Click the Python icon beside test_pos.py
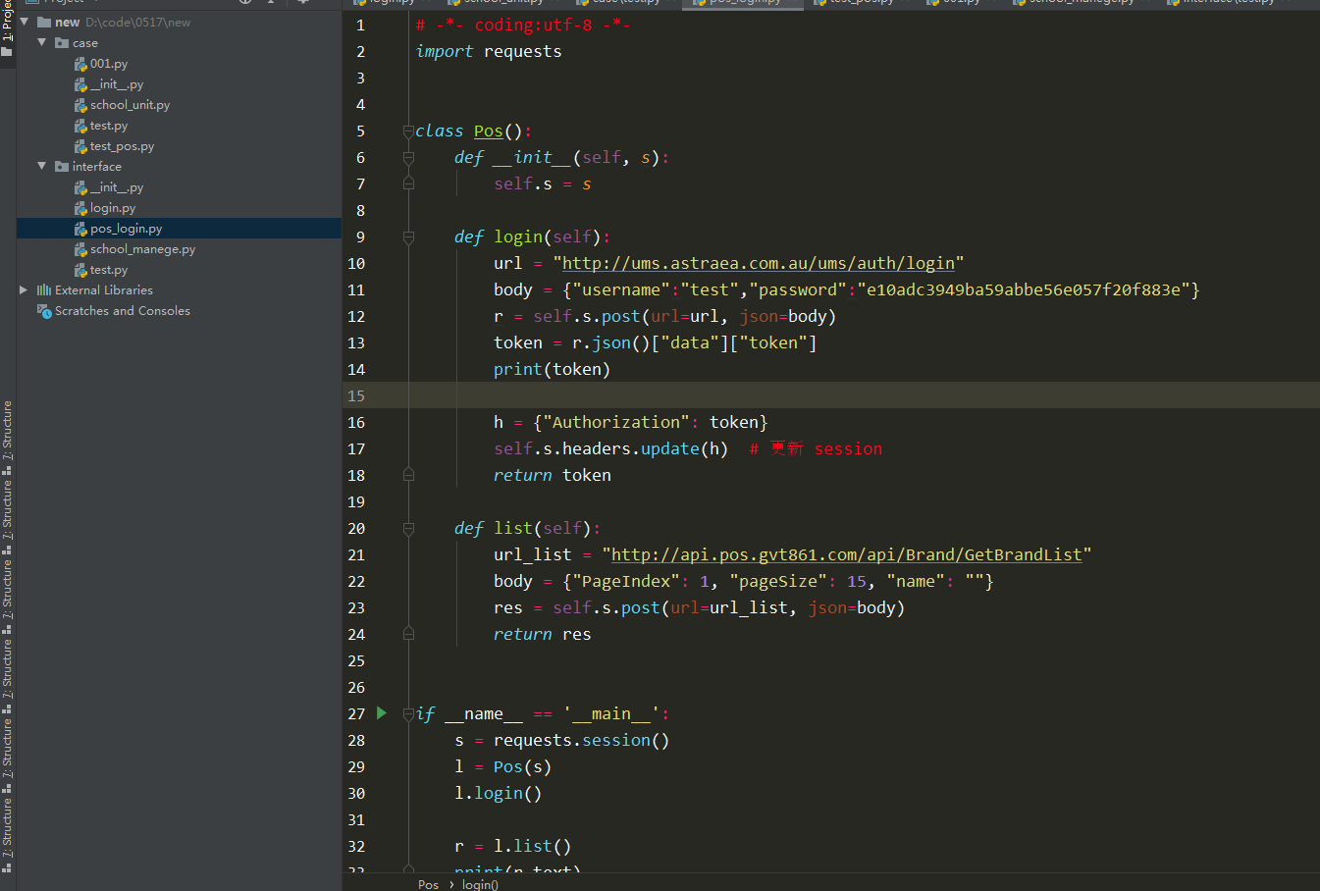 [81, 146]
